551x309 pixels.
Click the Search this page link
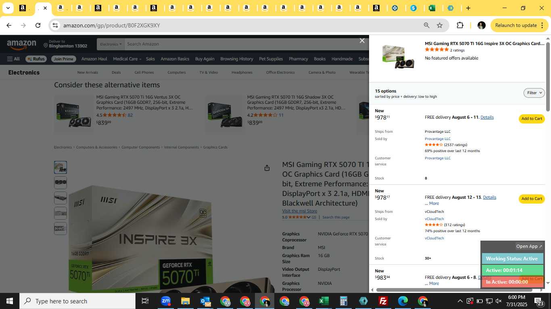[336, 217]
